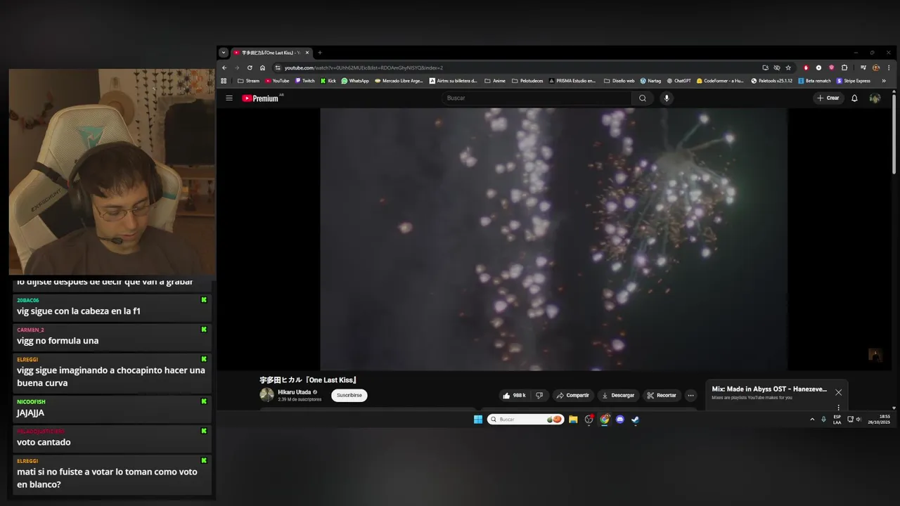Open the CodeFormer bookmark
The height and width of the screenshot is (506, 900).
pos(719,81)
